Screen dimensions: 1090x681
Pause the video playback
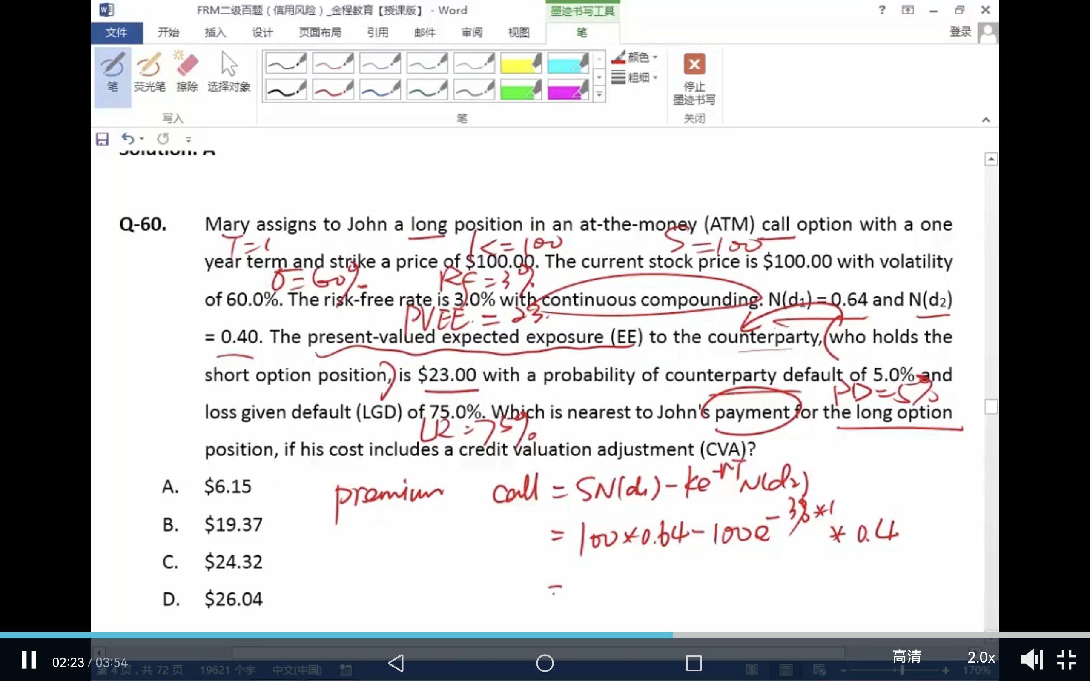coord(29,660)
